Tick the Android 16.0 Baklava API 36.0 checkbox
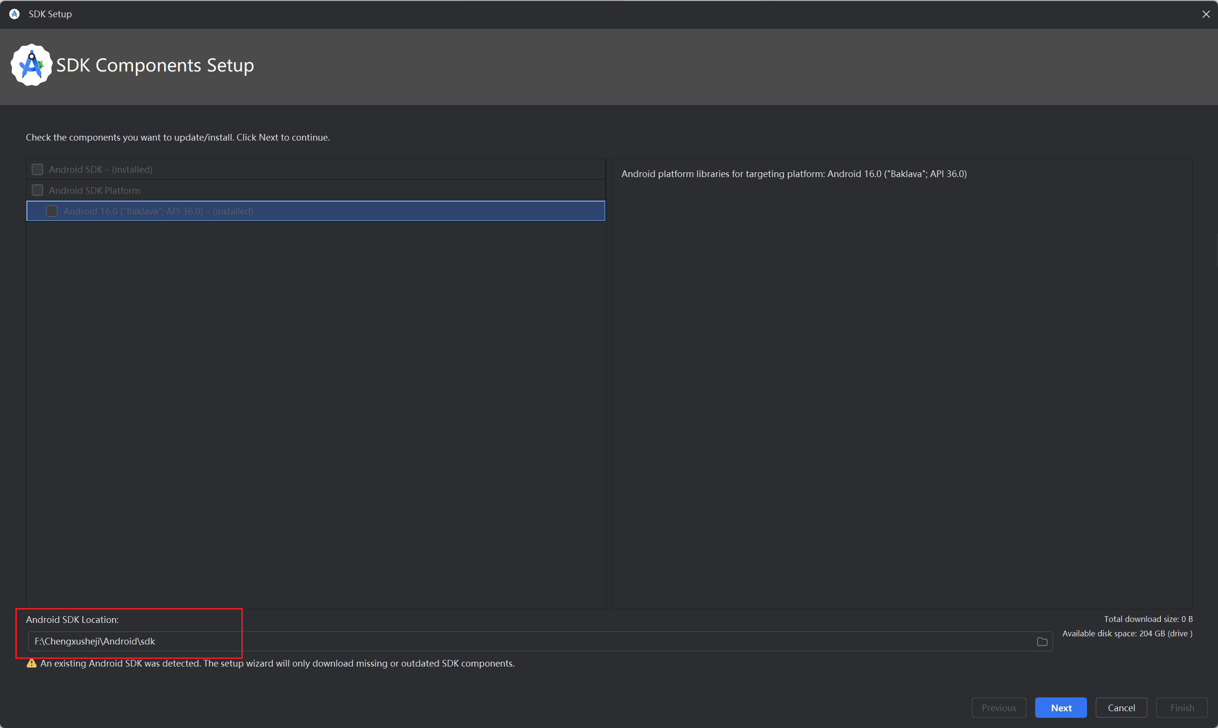The width and height of the screenshot is (1218, 728). (51, 211)
